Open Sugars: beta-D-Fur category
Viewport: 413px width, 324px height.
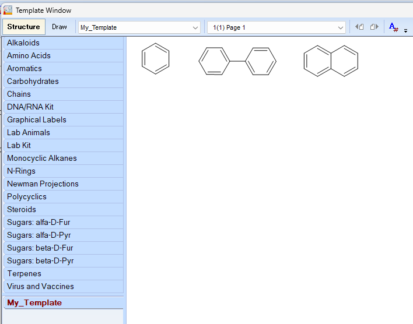(64, 248)
